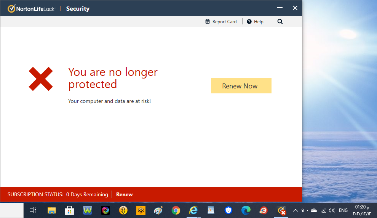This screenshot has width=377, height=218.
Task: Launch Microsoft Edge from the taskbar
Action: pos(246,210)
